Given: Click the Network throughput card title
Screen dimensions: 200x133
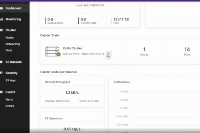Looking at the screenshot, I should point(57,82).
